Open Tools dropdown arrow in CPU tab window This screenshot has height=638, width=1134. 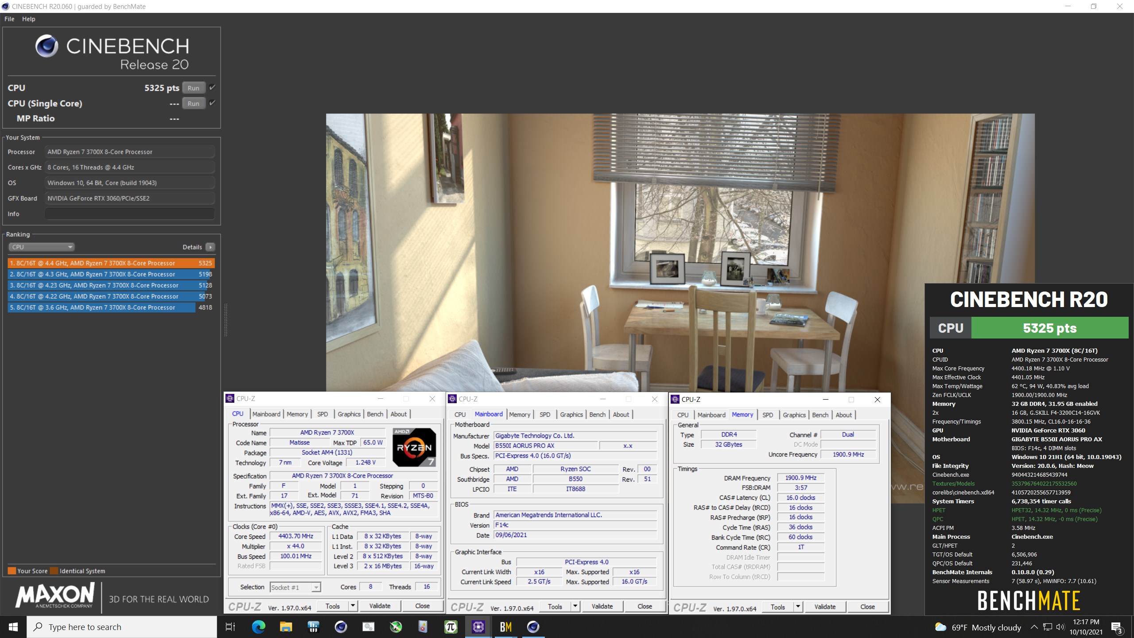pos(353,606)
